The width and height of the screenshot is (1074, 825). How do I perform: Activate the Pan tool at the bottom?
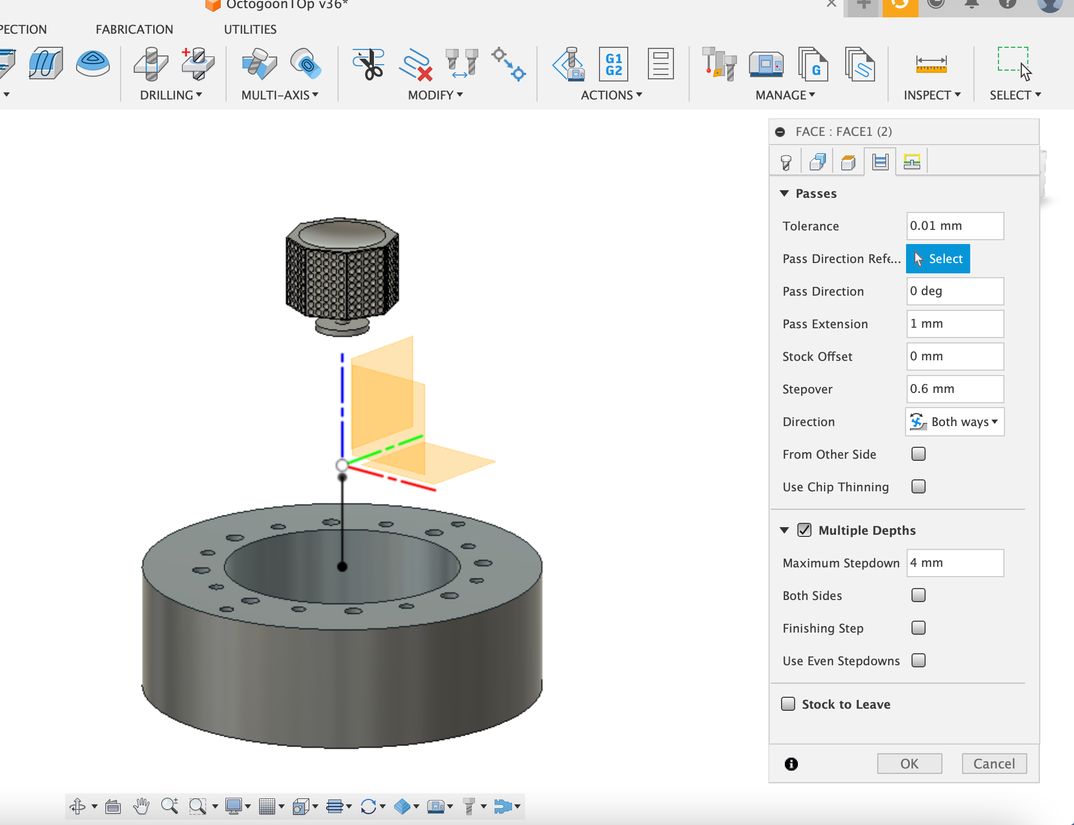141,807
